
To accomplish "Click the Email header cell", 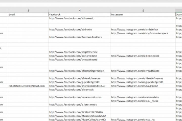I will point(28,14).
